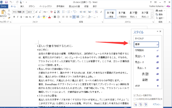Open the font name dropdown

coord(26,12)
